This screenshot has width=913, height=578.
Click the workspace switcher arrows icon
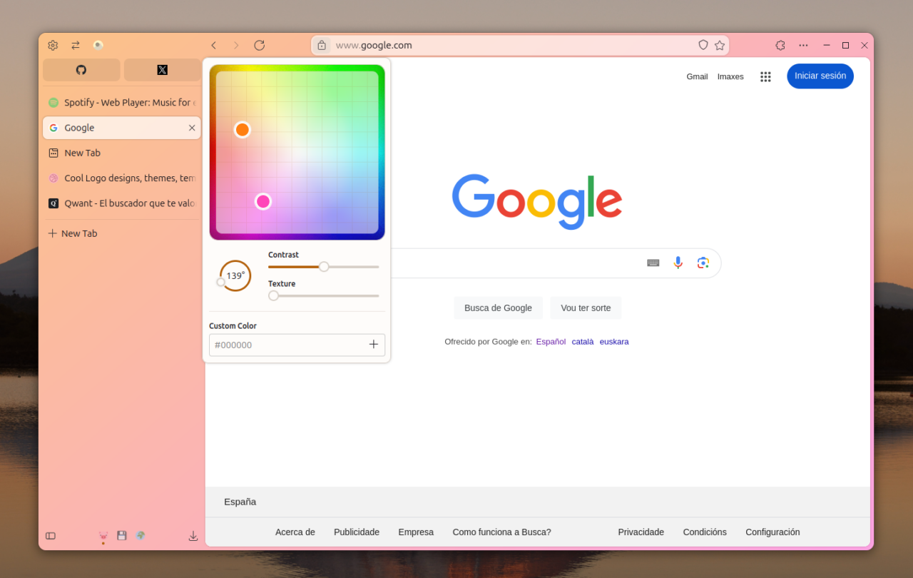75,45
